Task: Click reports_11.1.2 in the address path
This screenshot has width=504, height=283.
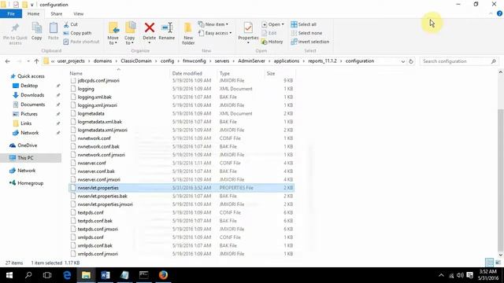Action: point(322,61)
